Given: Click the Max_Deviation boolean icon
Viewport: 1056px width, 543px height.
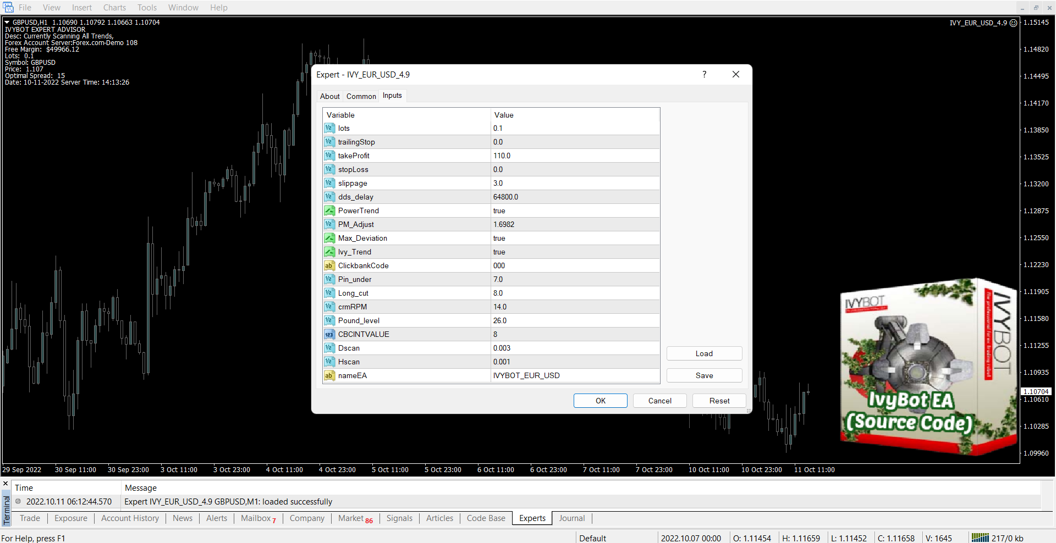Looking at the screenshot, I should click(329, 238).
